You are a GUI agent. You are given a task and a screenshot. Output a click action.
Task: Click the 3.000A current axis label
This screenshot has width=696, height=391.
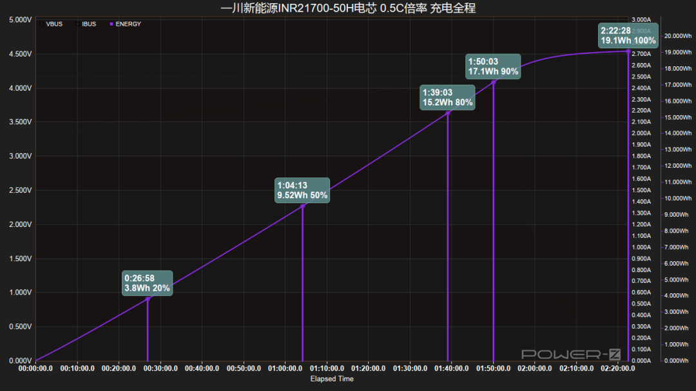641,20
